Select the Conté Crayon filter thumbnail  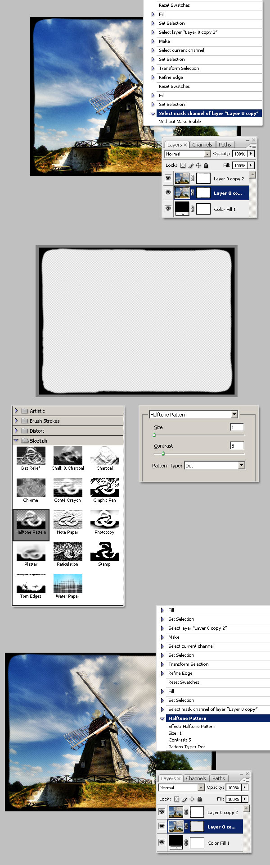(x=67, y=487)
